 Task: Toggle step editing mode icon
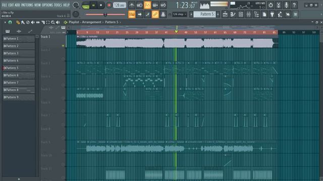pos(147,15)
